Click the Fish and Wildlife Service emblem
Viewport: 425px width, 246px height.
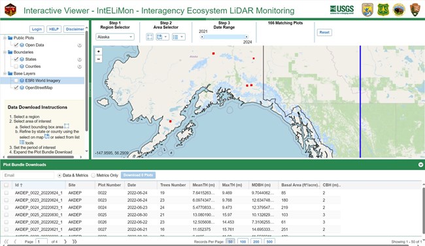coord(367,10)
